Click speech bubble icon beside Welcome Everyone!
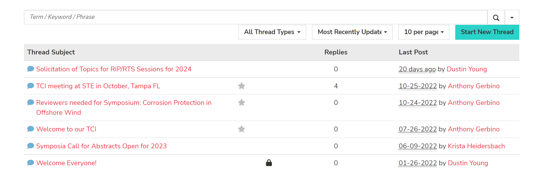Screen dimensions: 556x181 [30, 163]
